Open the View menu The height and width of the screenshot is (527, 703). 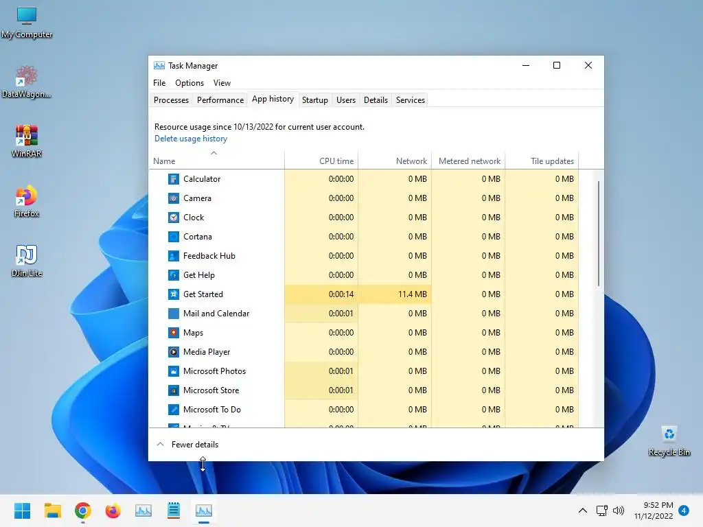point(222,83)
